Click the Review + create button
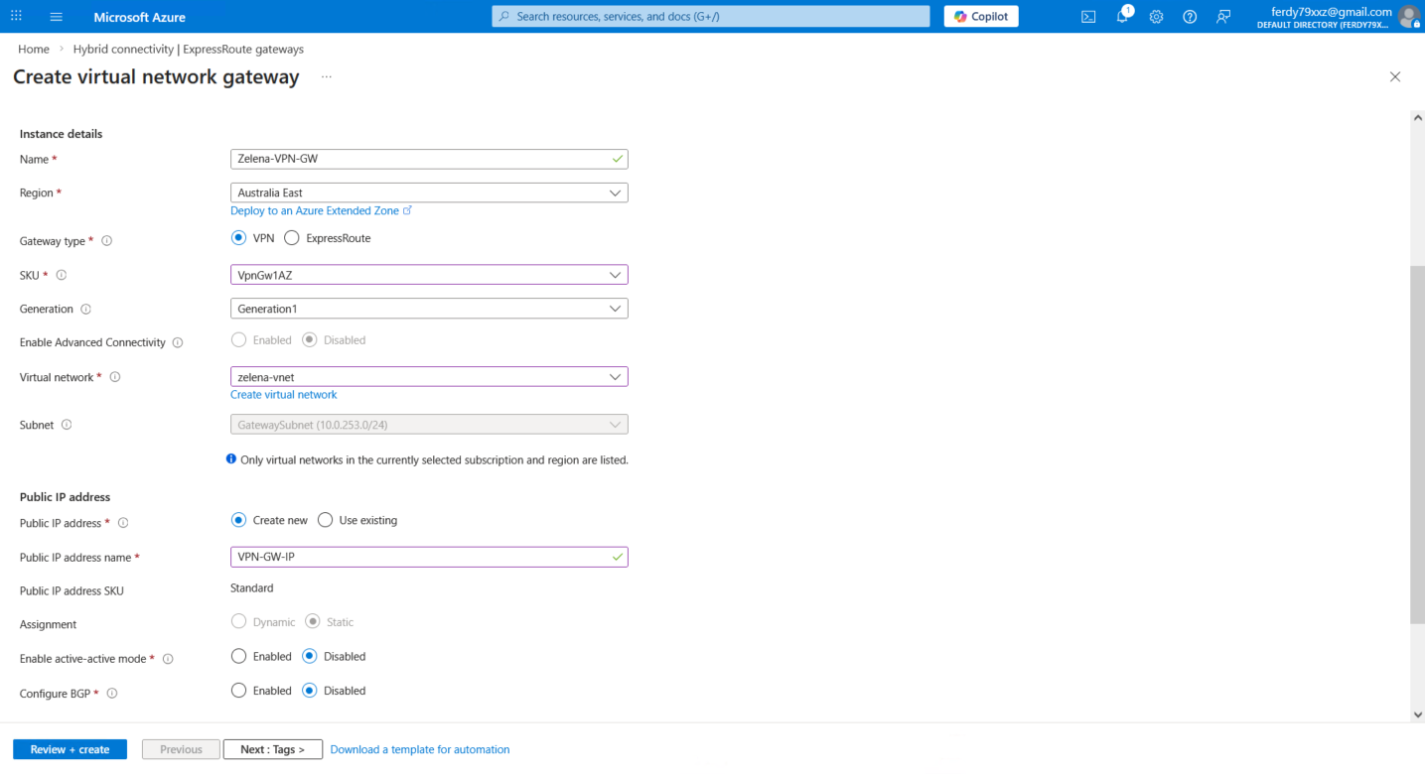The height and width of the screenshot is (774, 1425). point(70,749)
